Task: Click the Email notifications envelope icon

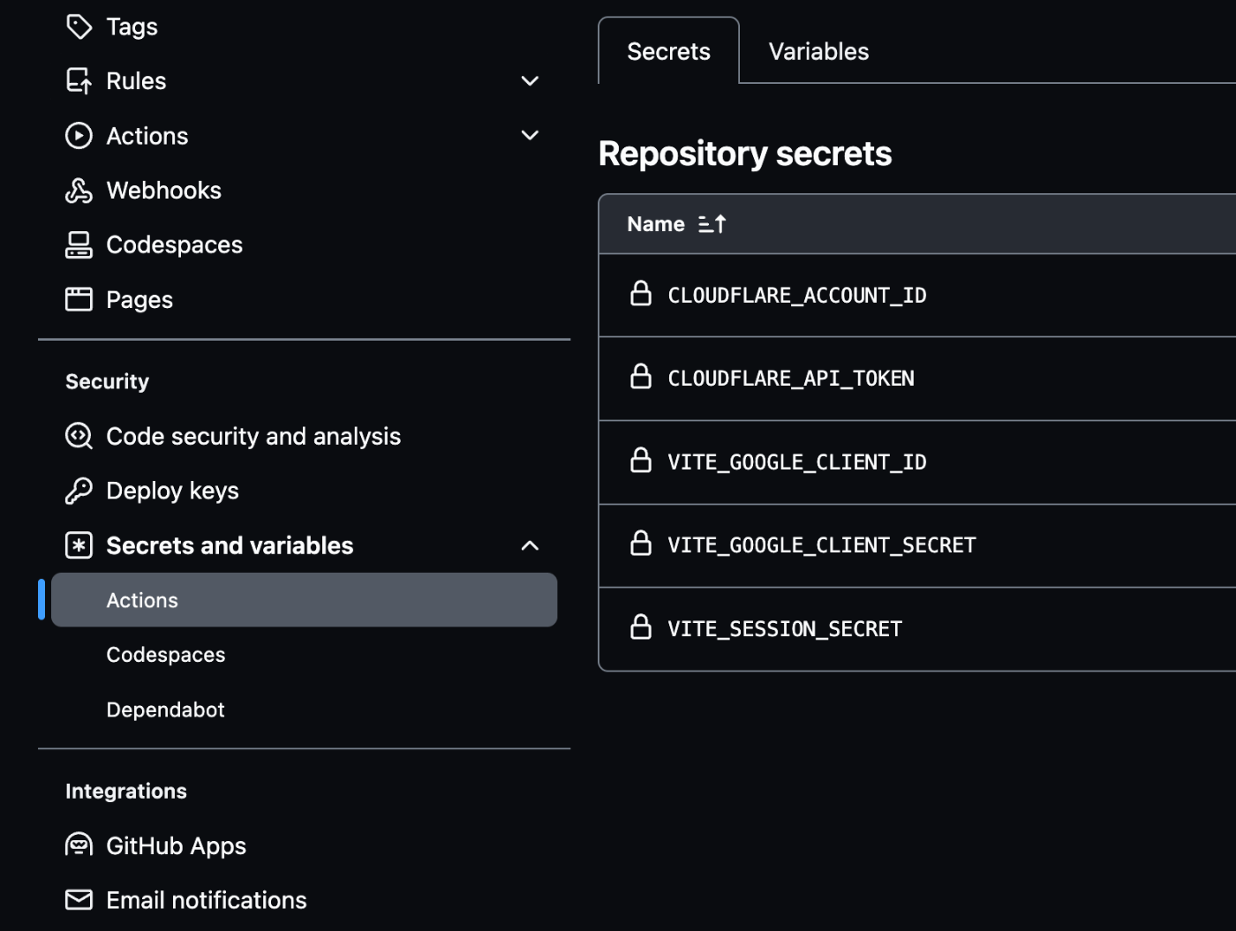Action: 79,900
